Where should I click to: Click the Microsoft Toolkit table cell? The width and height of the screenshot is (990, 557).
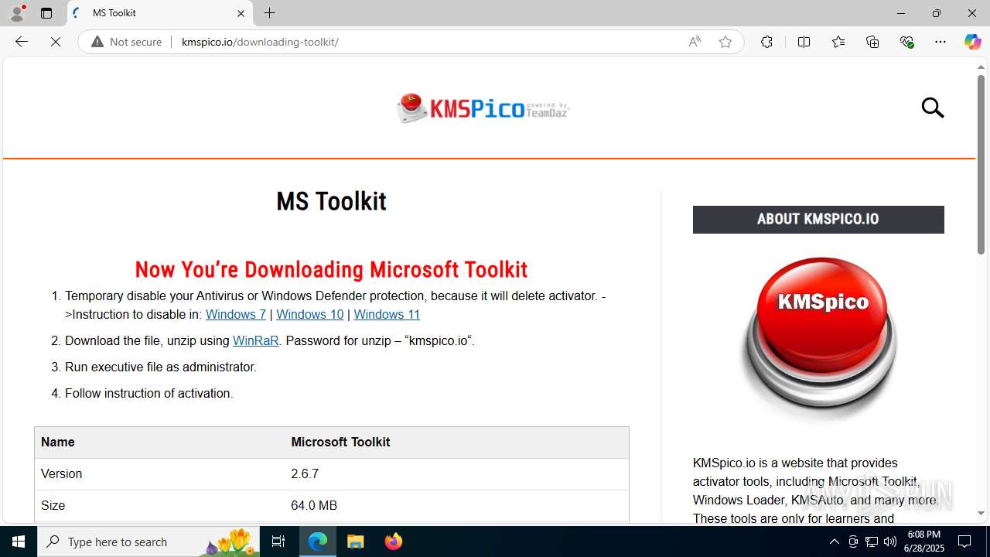[x=456, y=443]
